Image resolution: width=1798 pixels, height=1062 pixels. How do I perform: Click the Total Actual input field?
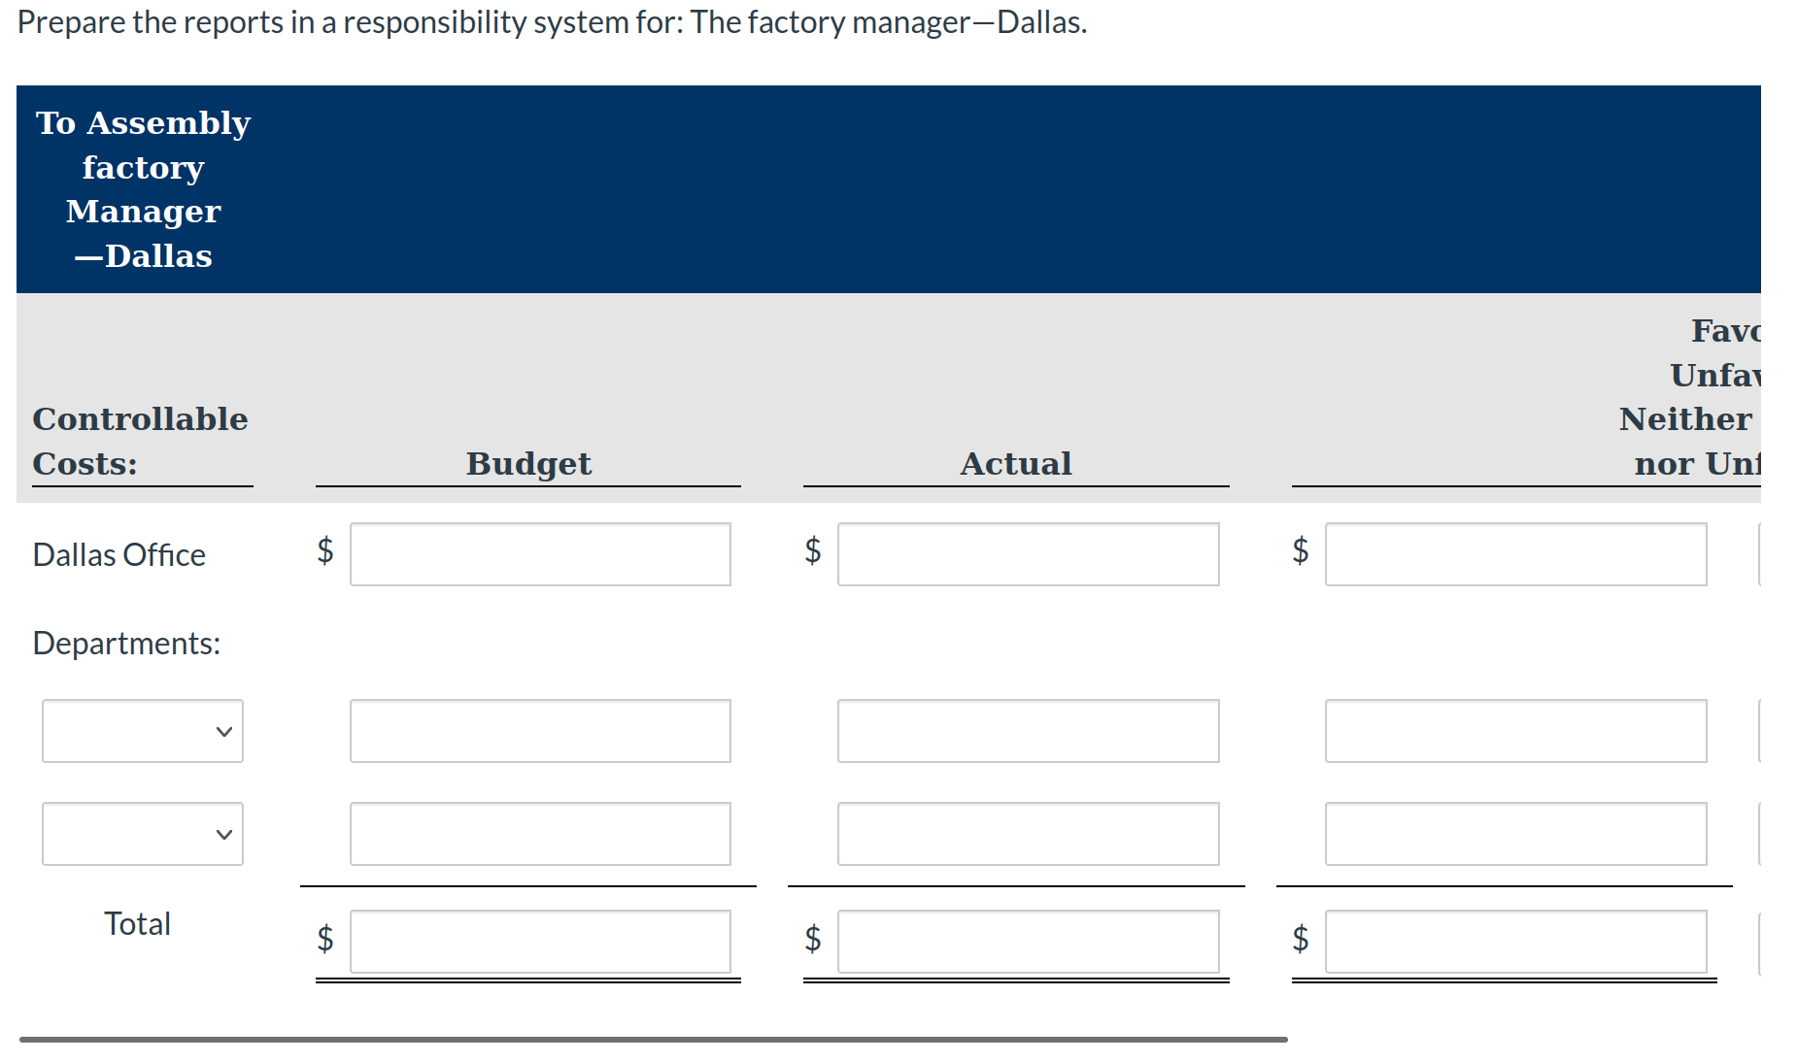pos(1028,941)
